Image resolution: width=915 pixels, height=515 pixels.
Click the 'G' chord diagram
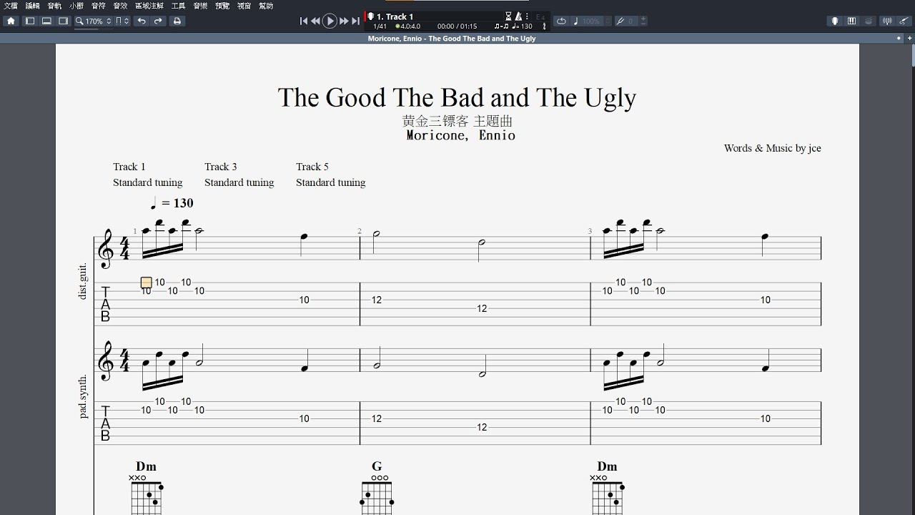(x=377, y=486)
